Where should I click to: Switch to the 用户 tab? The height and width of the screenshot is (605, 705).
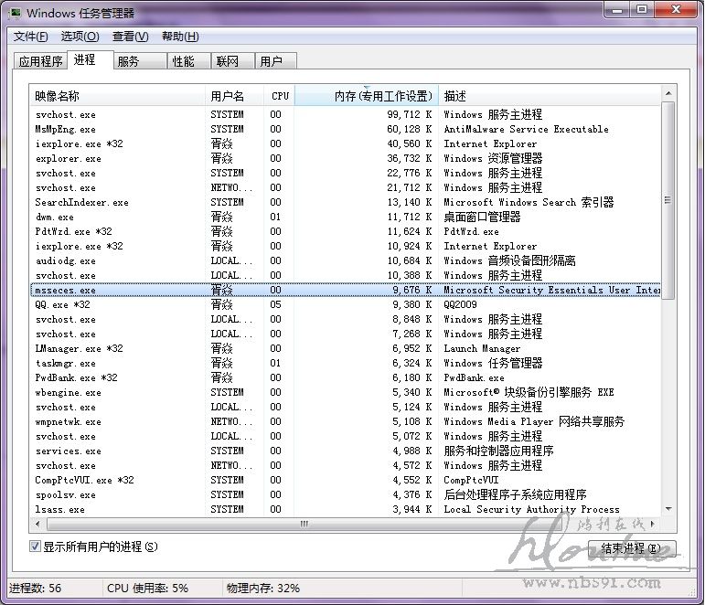click(272, 61)
